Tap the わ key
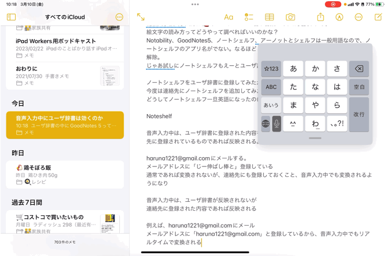The width and height of the screenshot is (390, 256). click(315, 123)
